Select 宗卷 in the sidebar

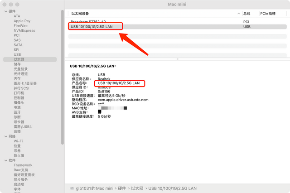[17, 151]
